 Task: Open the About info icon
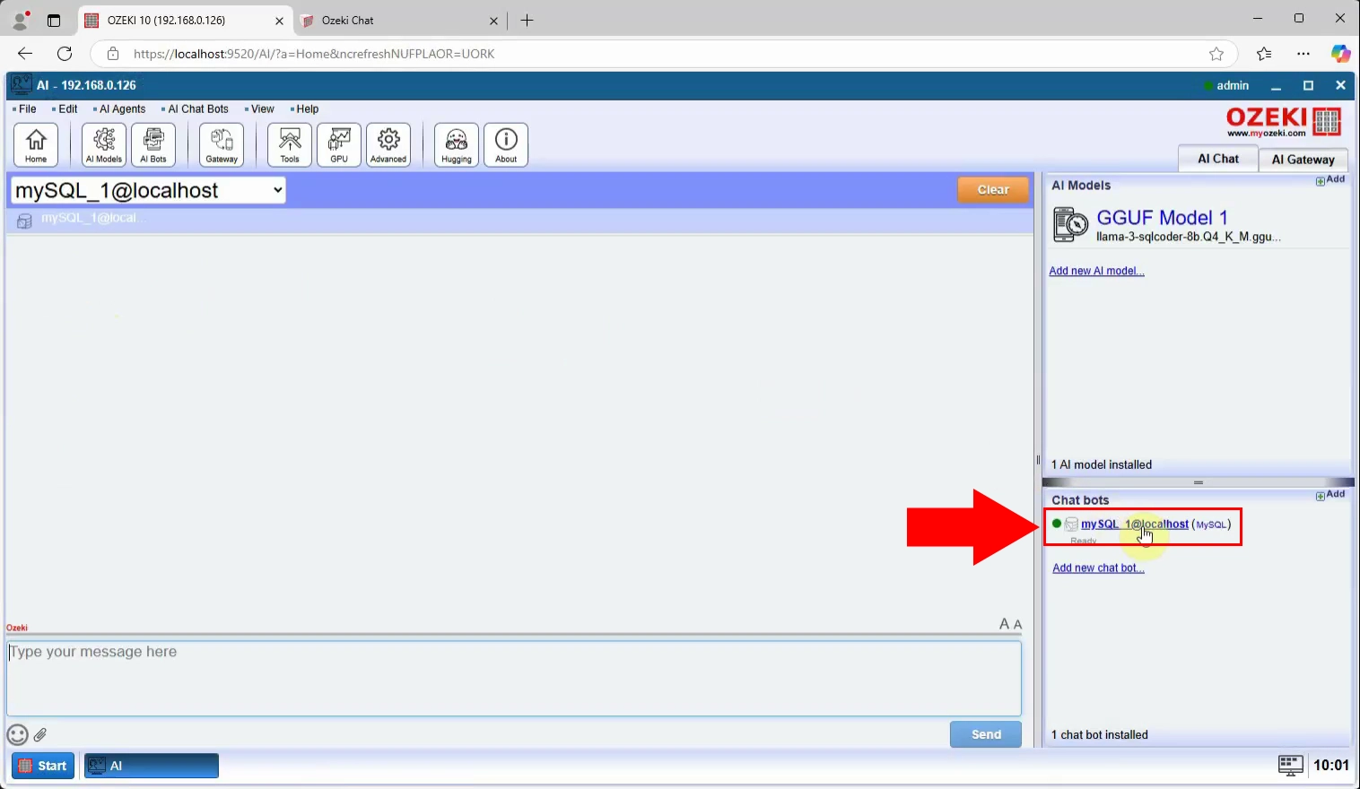coord(506,144)
